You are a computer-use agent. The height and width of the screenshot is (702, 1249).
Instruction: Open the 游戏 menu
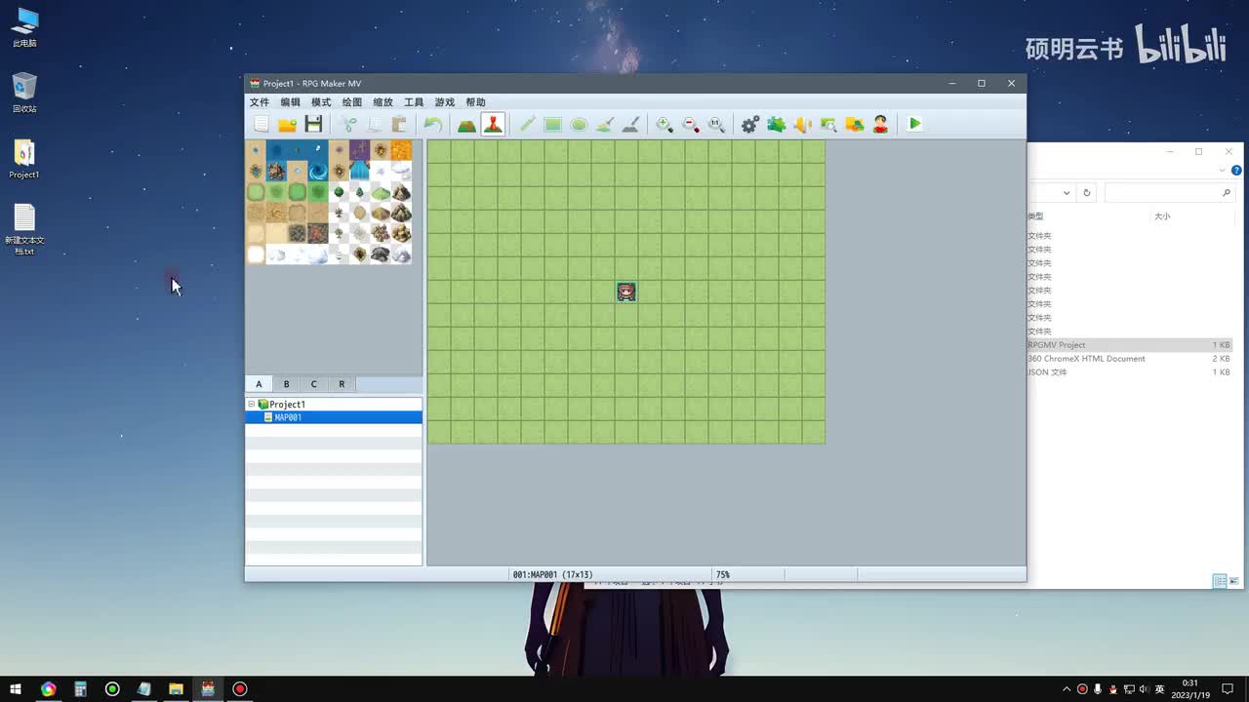(x=445, y=102)
